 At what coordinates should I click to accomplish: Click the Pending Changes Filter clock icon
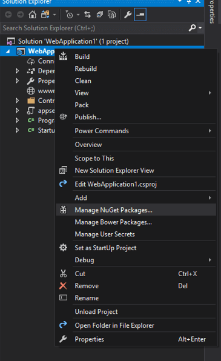coord(69,15)
